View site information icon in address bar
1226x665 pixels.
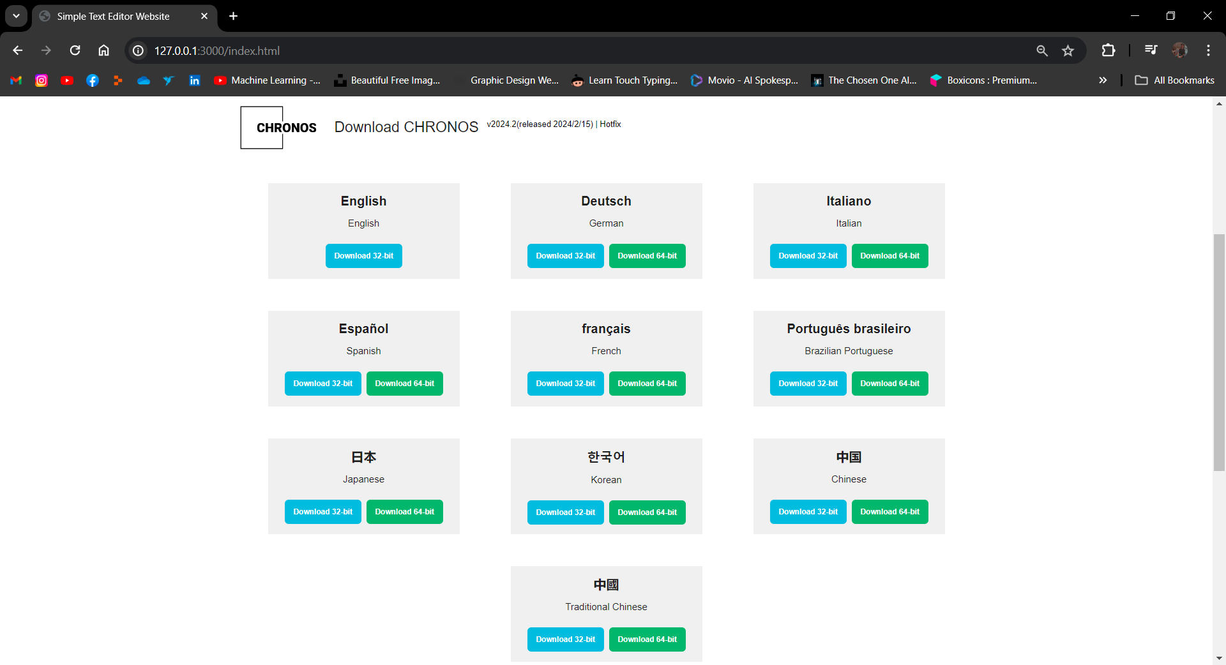tap(138, 50)
